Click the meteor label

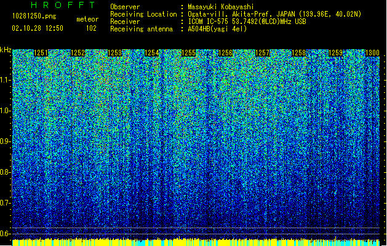(87, 19)
